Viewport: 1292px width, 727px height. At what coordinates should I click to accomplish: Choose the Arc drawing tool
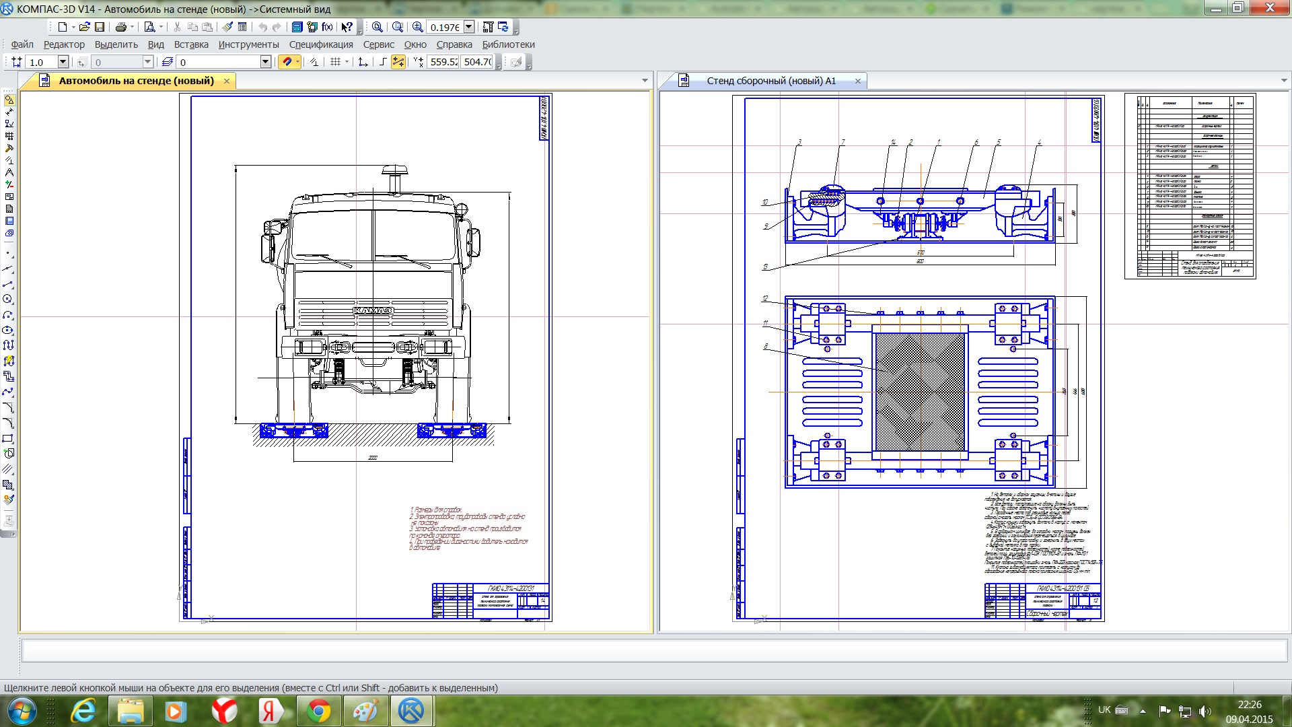pos(8,314)
